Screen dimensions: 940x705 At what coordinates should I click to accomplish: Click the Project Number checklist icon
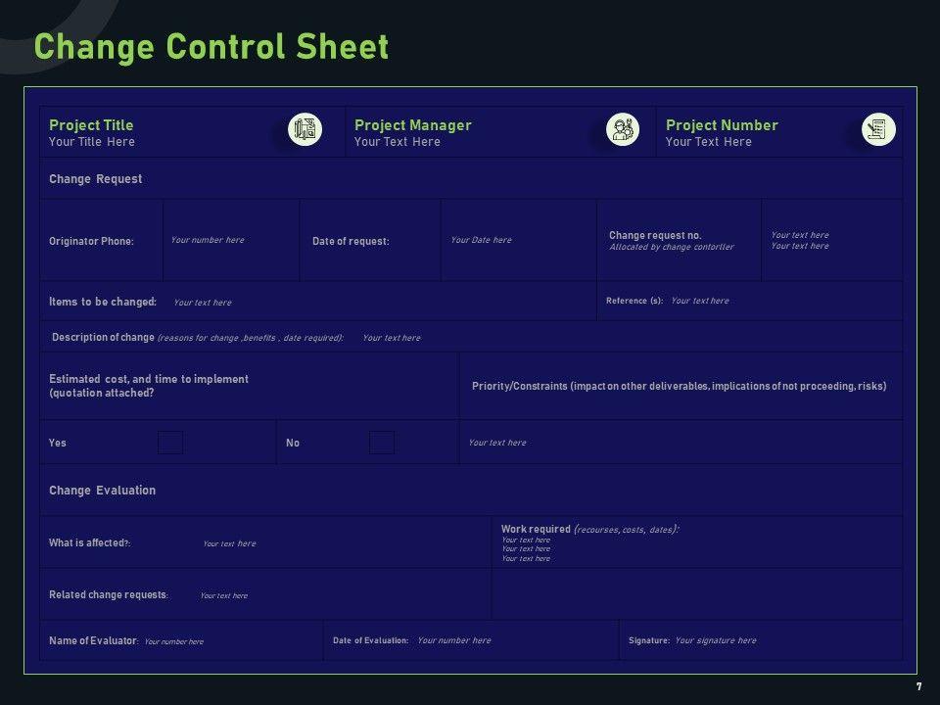(878, 129)
